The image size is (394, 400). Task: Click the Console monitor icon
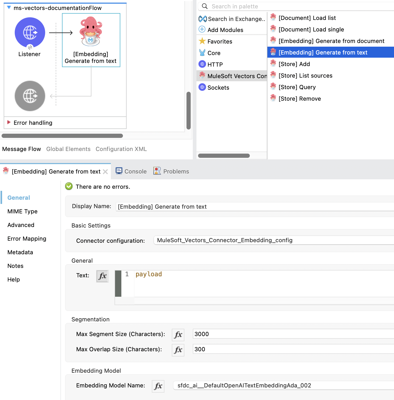119,171
